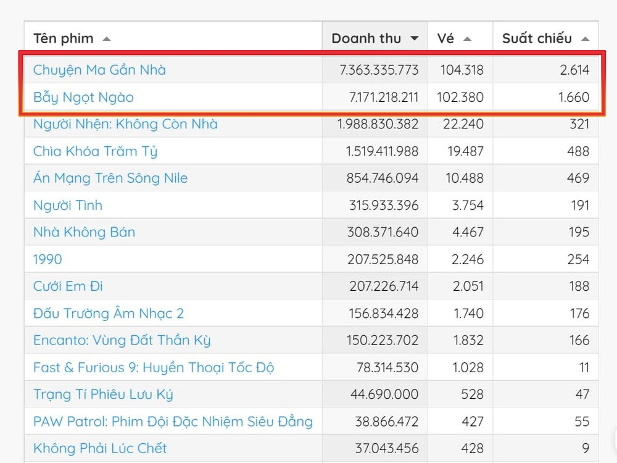The image size is (617, 463).
Task: Click Suất chiếu column sort arrow
Action: click(585, 39)
